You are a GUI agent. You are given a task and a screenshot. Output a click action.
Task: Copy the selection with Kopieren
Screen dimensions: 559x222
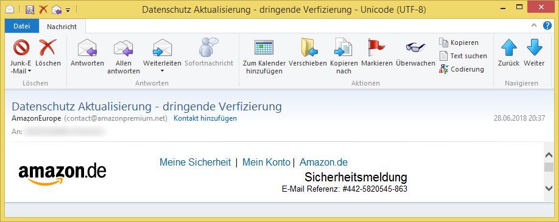[459, 42]
